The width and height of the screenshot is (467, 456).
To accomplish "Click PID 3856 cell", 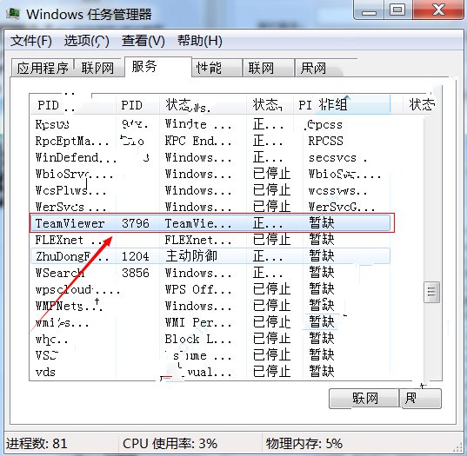I will click(136, 273).
